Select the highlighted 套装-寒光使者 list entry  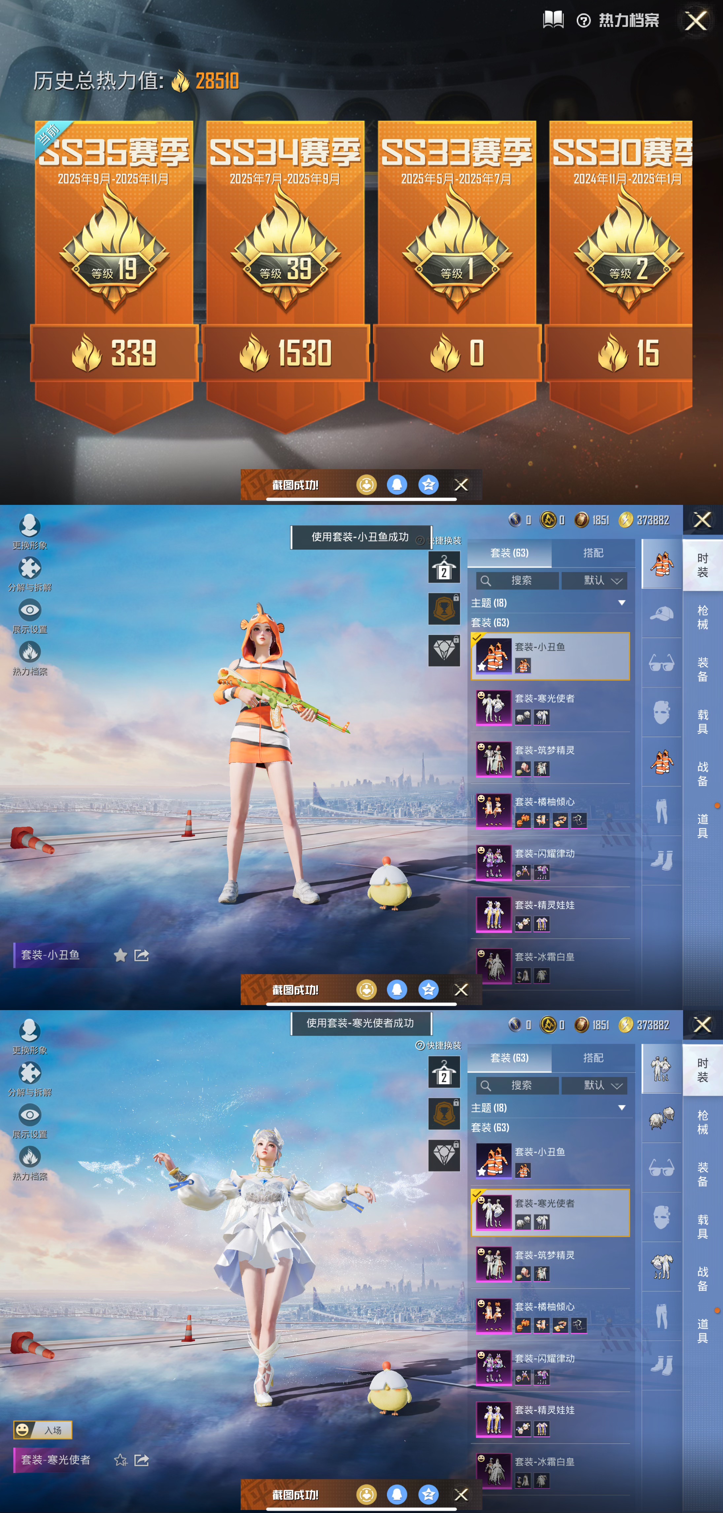[x=550, y=1213]
